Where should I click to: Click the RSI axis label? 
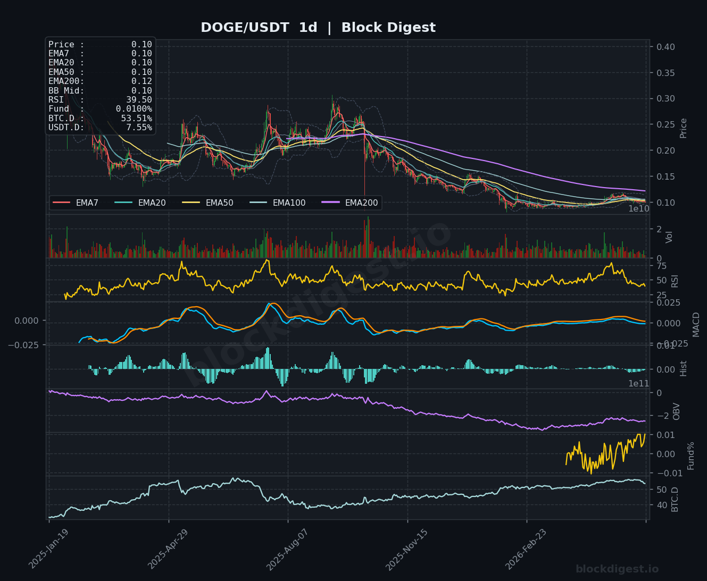click(675, 281)
